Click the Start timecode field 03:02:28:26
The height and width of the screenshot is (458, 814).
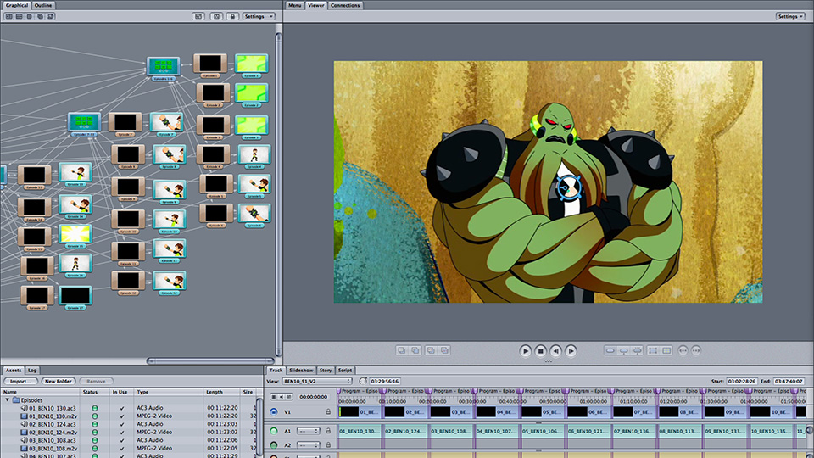(741, 381)
